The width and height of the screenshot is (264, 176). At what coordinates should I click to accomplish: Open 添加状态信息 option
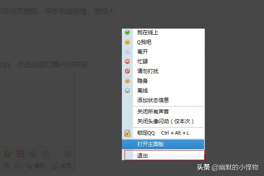pyautogui.click(x=163, y=100)
